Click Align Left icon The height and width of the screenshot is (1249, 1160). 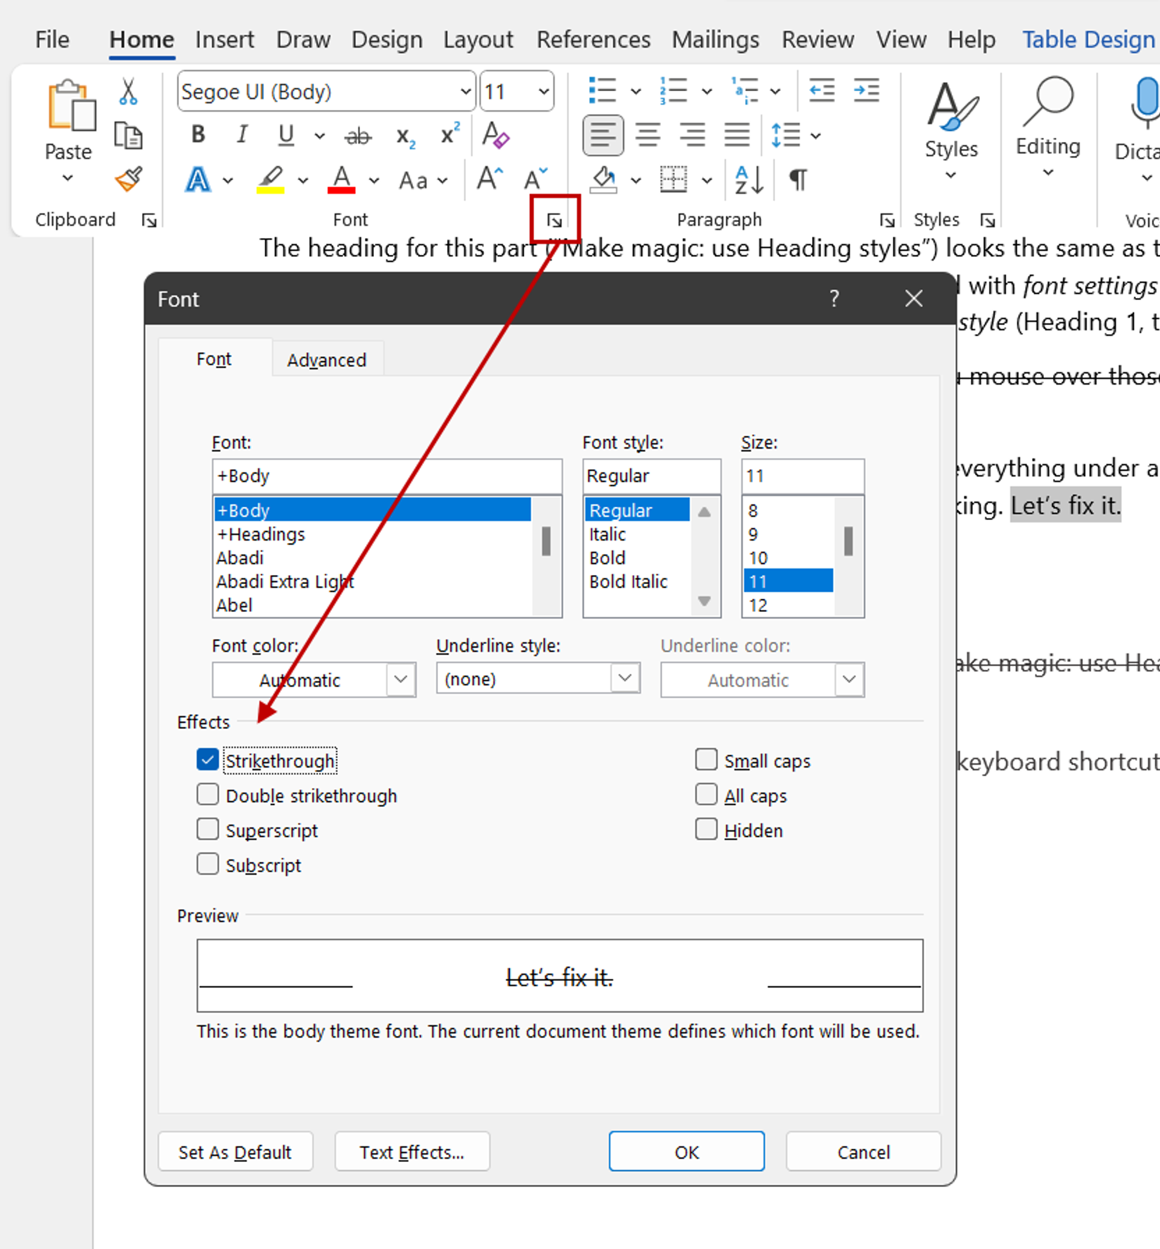(x=603, y=135)
